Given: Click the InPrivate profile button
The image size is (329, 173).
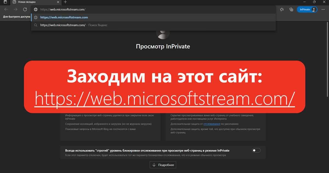Looking at the screenshot, I should tap(307, 9).
